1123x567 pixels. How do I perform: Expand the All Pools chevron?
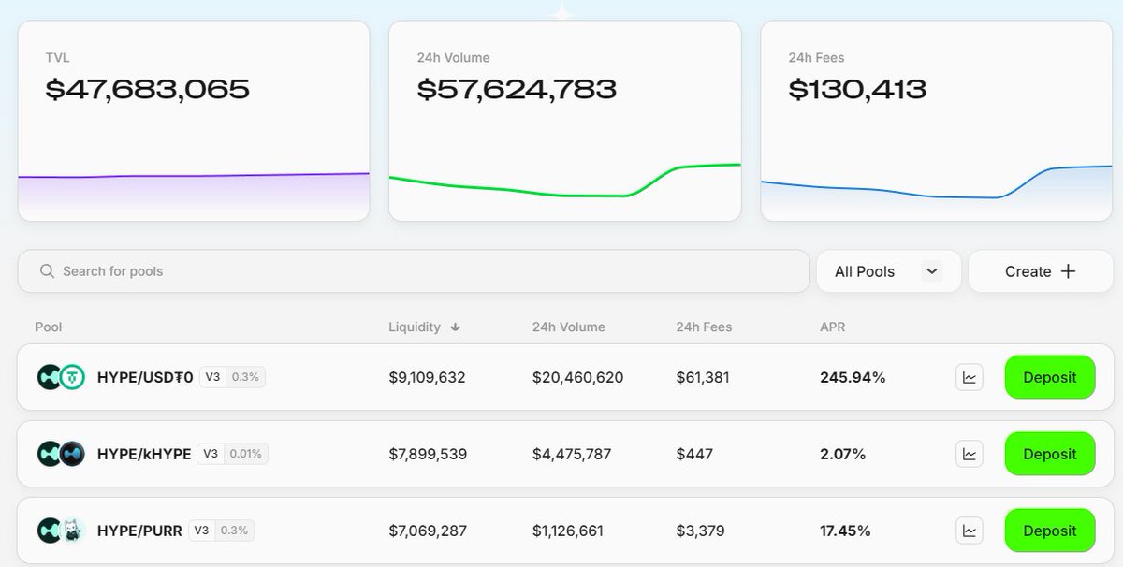tap(931, 271)
